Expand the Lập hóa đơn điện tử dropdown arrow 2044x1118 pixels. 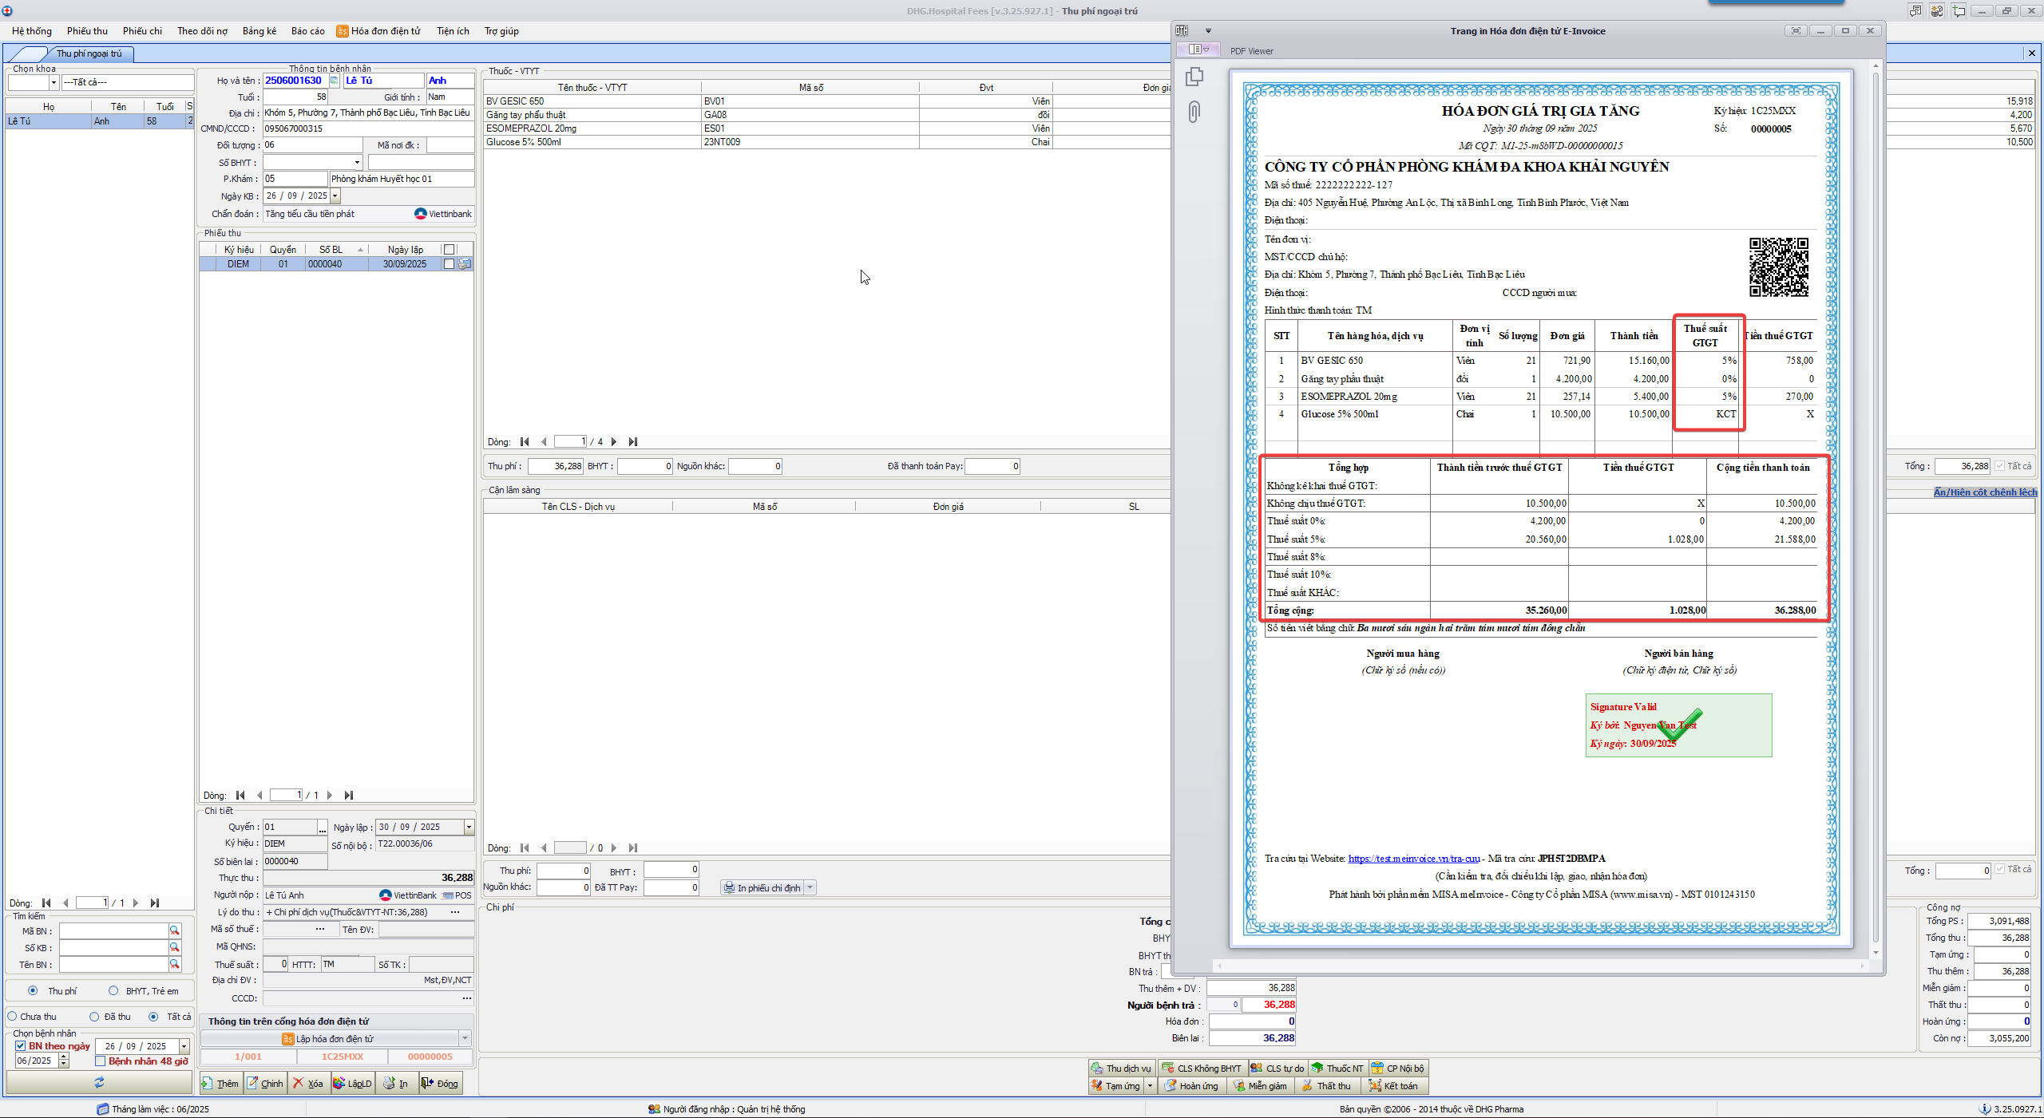point(465,1038)
